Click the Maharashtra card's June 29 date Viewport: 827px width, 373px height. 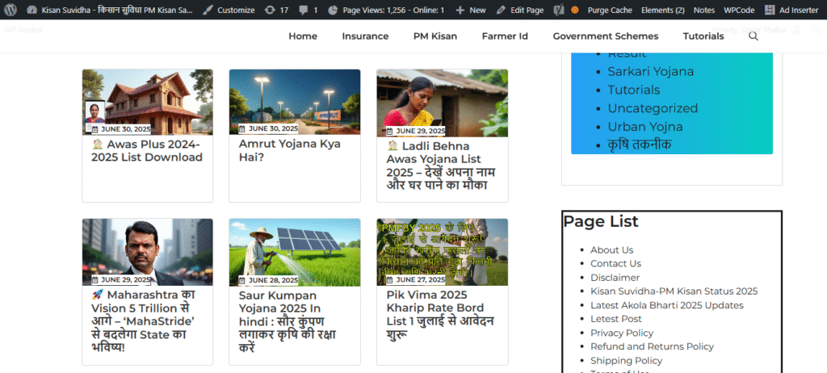[x=121, y=279]
